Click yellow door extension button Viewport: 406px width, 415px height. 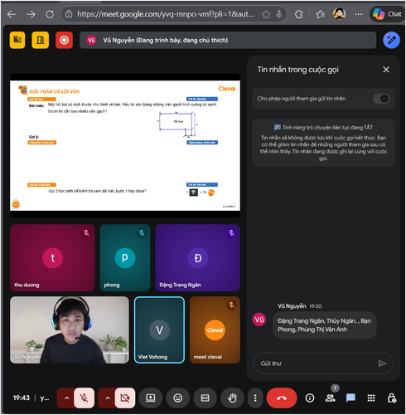pos(41,40)
